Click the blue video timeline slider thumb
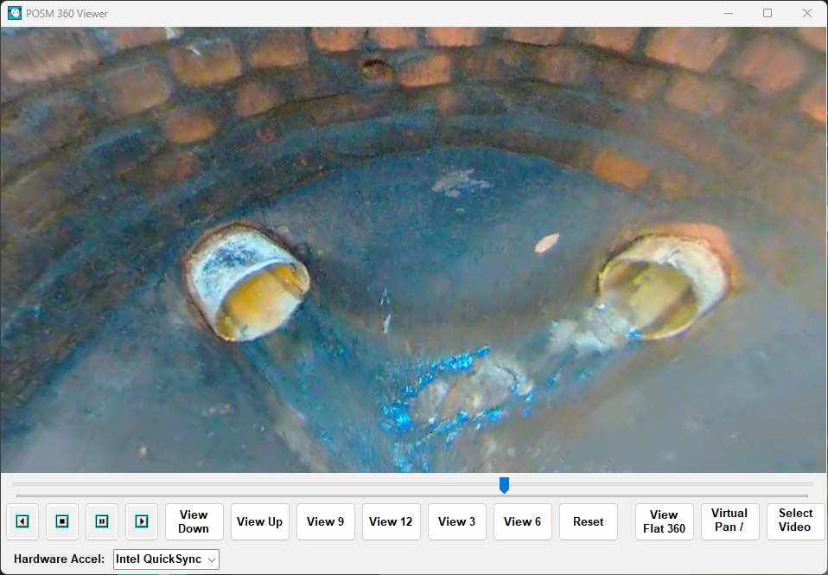Viewport: 828px width, 575px height. (504, 485)
